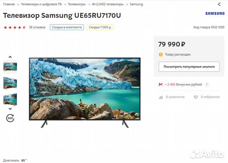Click the orange info icon near Товар распродан
The height and width of the screenshot is (163, 228).
click(161, 55)
